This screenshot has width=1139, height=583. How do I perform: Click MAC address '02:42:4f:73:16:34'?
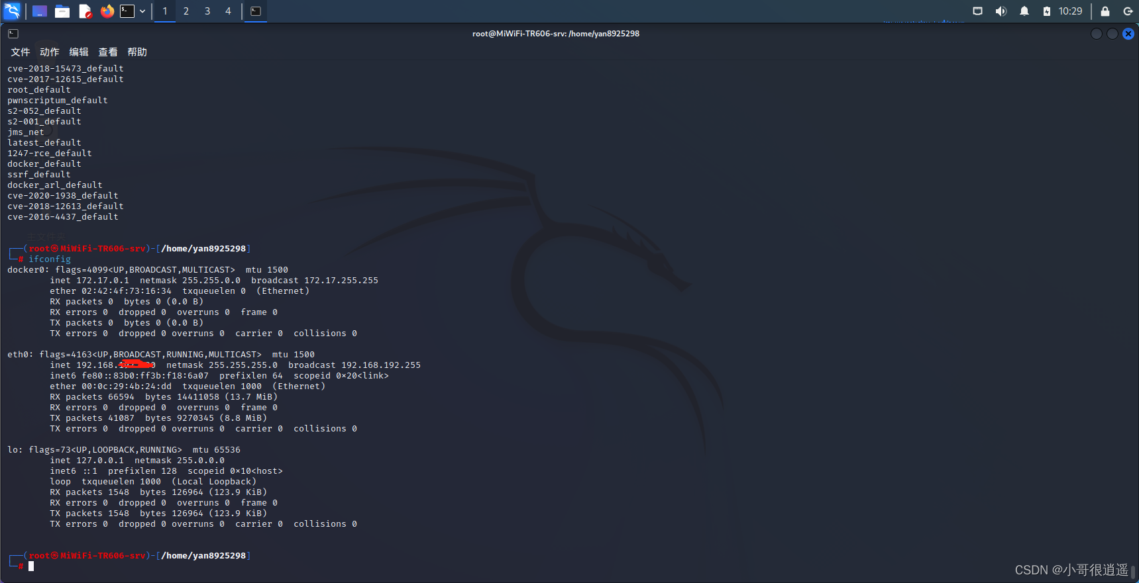[127, 291]
